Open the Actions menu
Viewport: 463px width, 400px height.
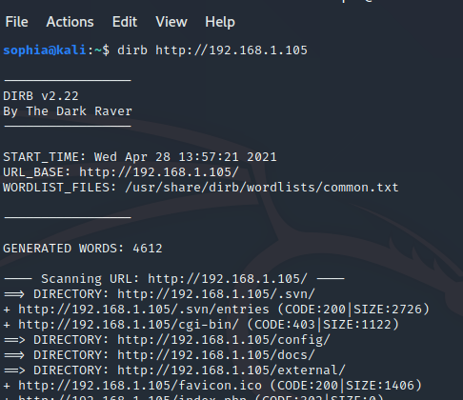(x=70, y=22)
